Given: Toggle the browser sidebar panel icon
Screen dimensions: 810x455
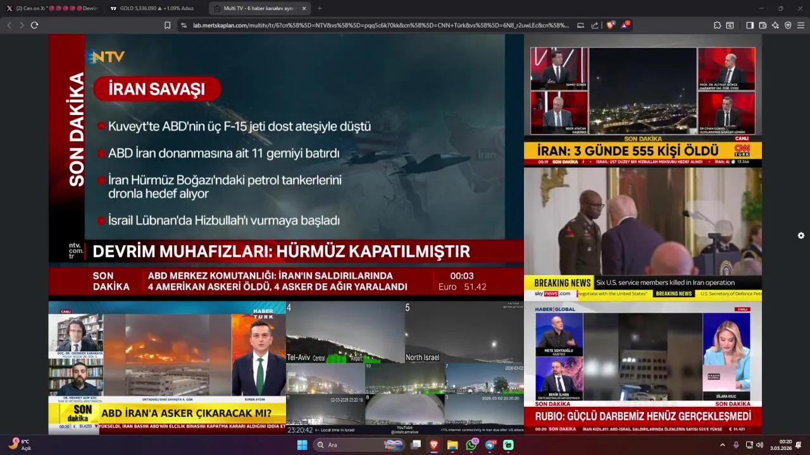Looking at the screenshot, I should pyautogui.click(x=750, y=25).
